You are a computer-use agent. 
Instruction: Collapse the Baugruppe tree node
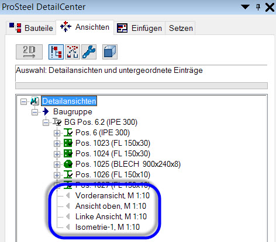tap(34, 112)
